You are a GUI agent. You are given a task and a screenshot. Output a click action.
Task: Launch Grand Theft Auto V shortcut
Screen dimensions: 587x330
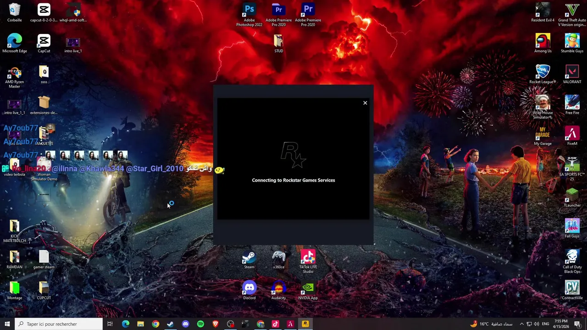tap(572, 15)
